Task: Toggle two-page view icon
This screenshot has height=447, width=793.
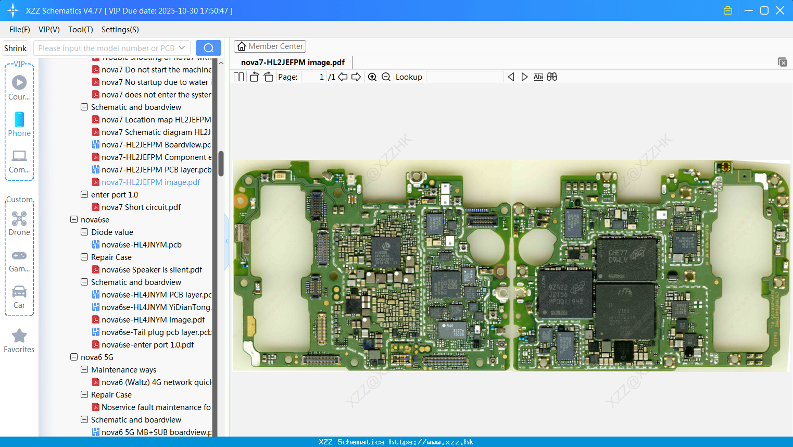Action: click(x=238, y=77)
